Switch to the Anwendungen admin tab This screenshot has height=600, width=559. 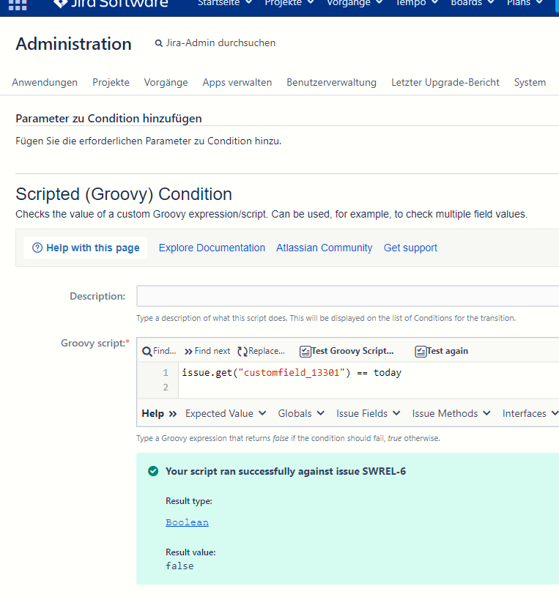(x=45, y=82)
